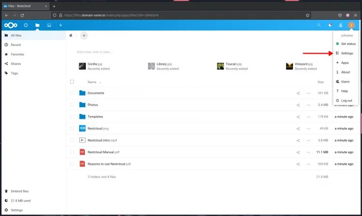This screenshot has width=362, height=216.
Task: Choose Apps in user menu
Action: point(346,63)
